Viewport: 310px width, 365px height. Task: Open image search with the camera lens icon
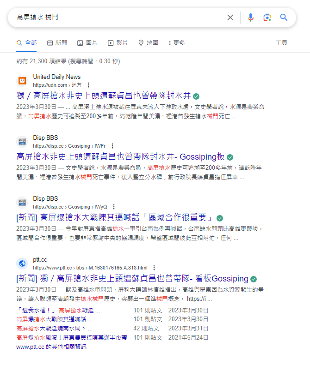click(267, 18)
